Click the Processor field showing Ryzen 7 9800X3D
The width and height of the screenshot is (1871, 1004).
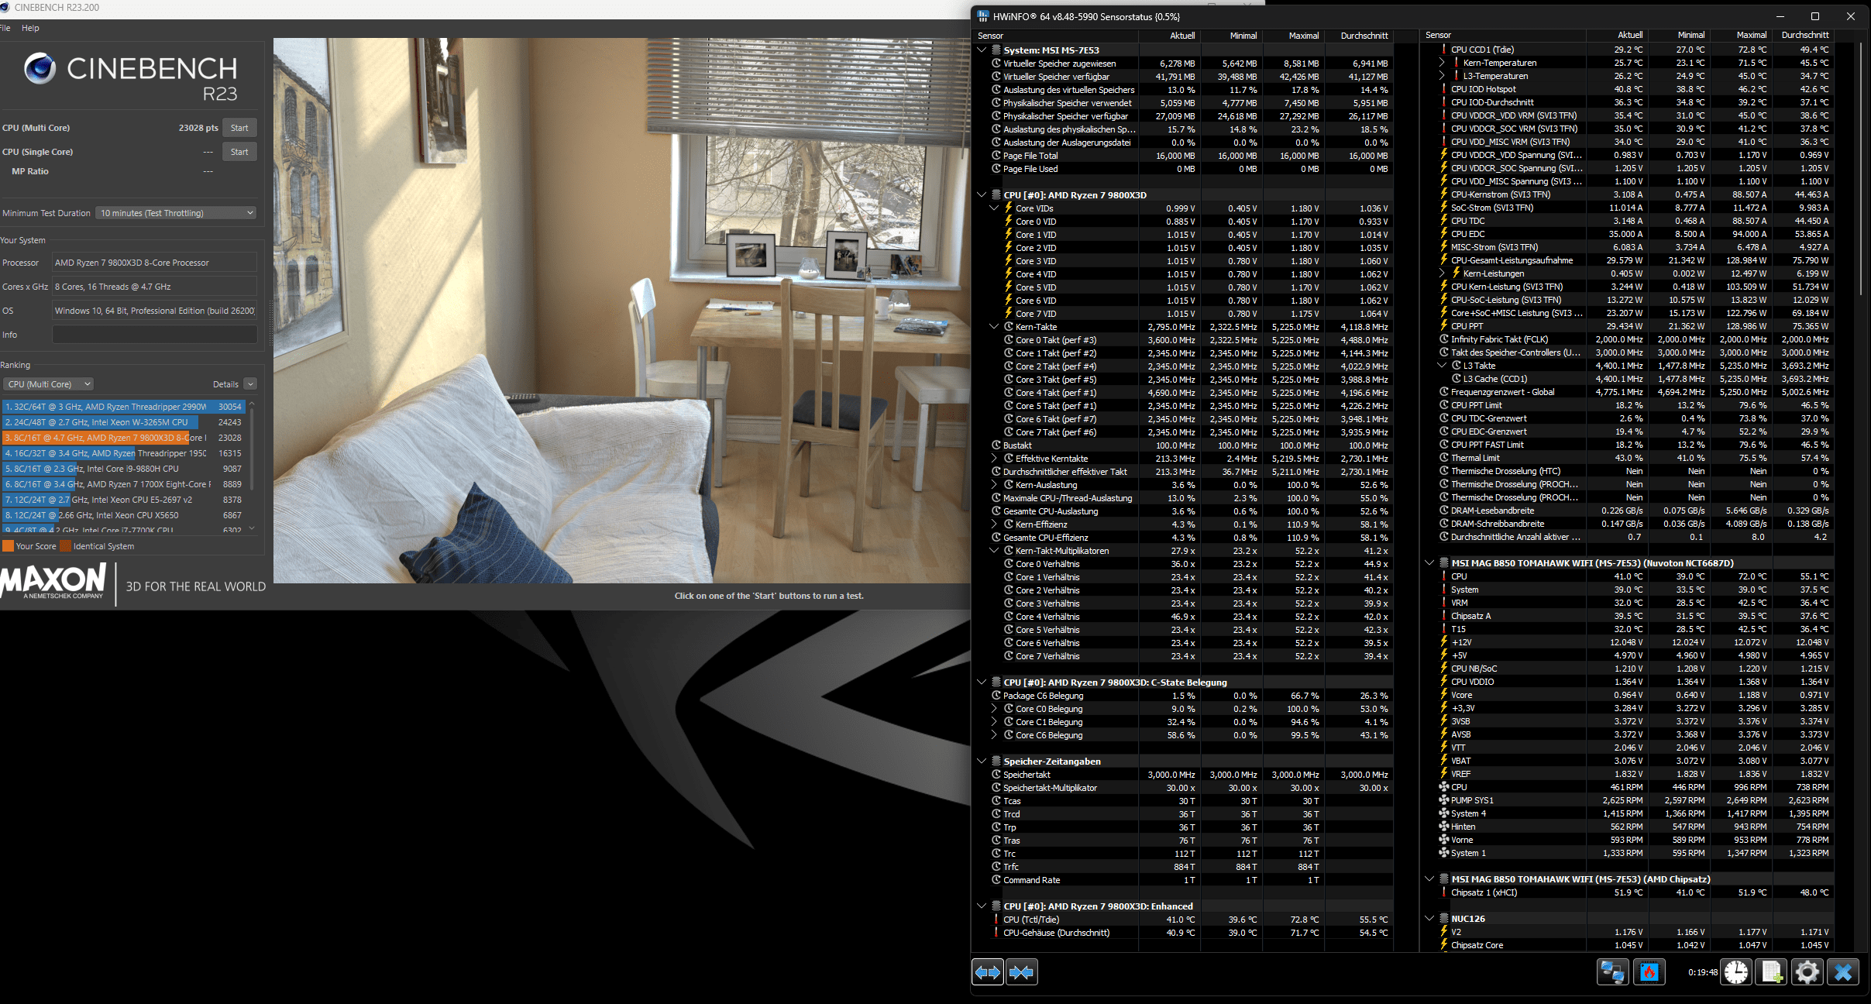point(154,263)
